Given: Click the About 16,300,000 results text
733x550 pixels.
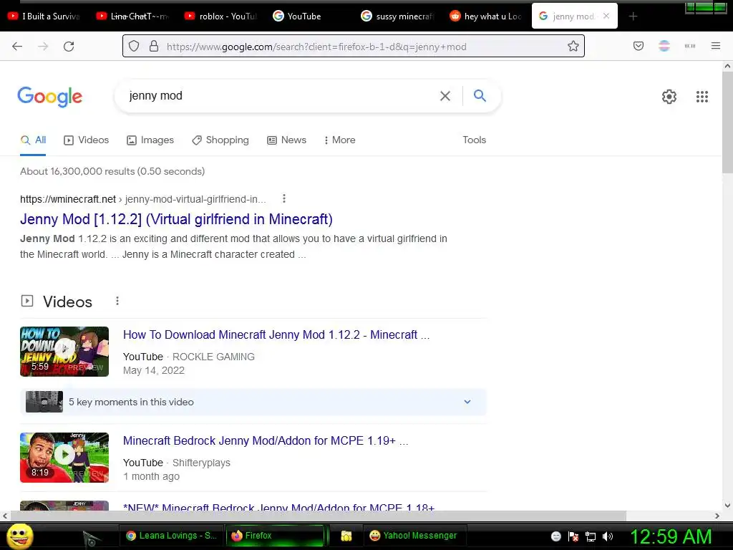Looking at the screenshot, I should pos(112,171).
